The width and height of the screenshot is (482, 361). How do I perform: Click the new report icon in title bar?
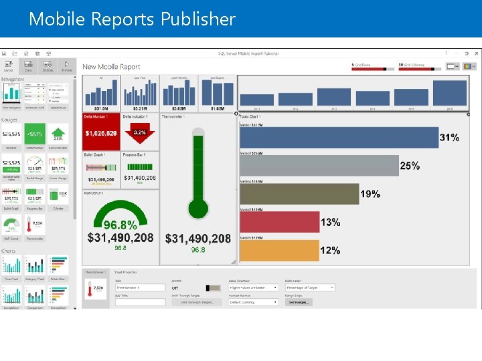[4, 53]
